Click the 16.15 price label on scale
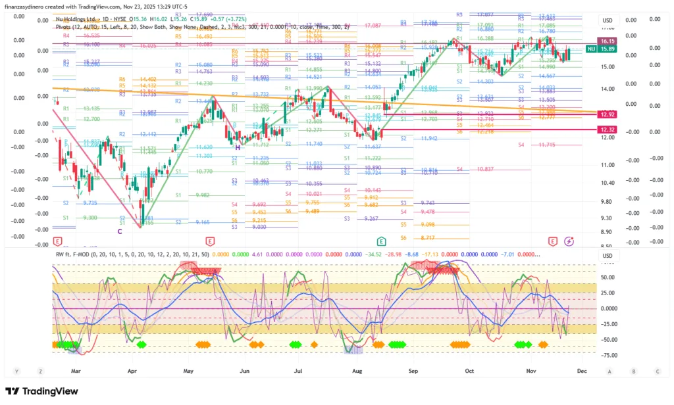Image resolution: width=674 pixels, height=405 pixels. tap(606, 40)
